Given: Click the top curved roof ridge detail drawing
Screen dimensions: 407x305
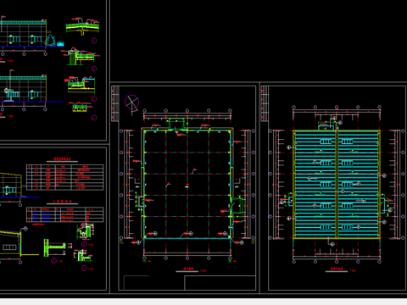Looking at the screenshot, I should (82, 27).
